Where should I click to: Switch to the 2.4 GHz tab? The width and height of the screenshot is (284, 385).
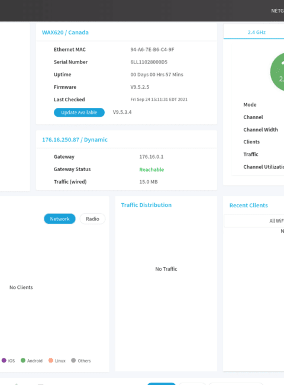(x=257, y=32)
